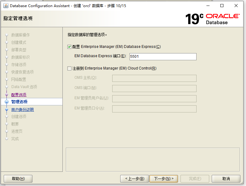Click the 概要 step in the sidebar
Screen dimensions: 246x186
(15, 124)
